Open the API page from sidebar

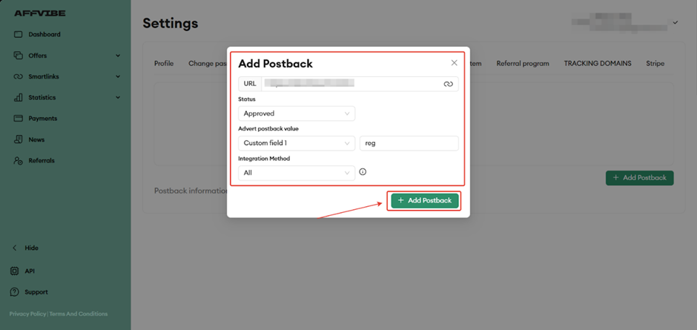29,271
